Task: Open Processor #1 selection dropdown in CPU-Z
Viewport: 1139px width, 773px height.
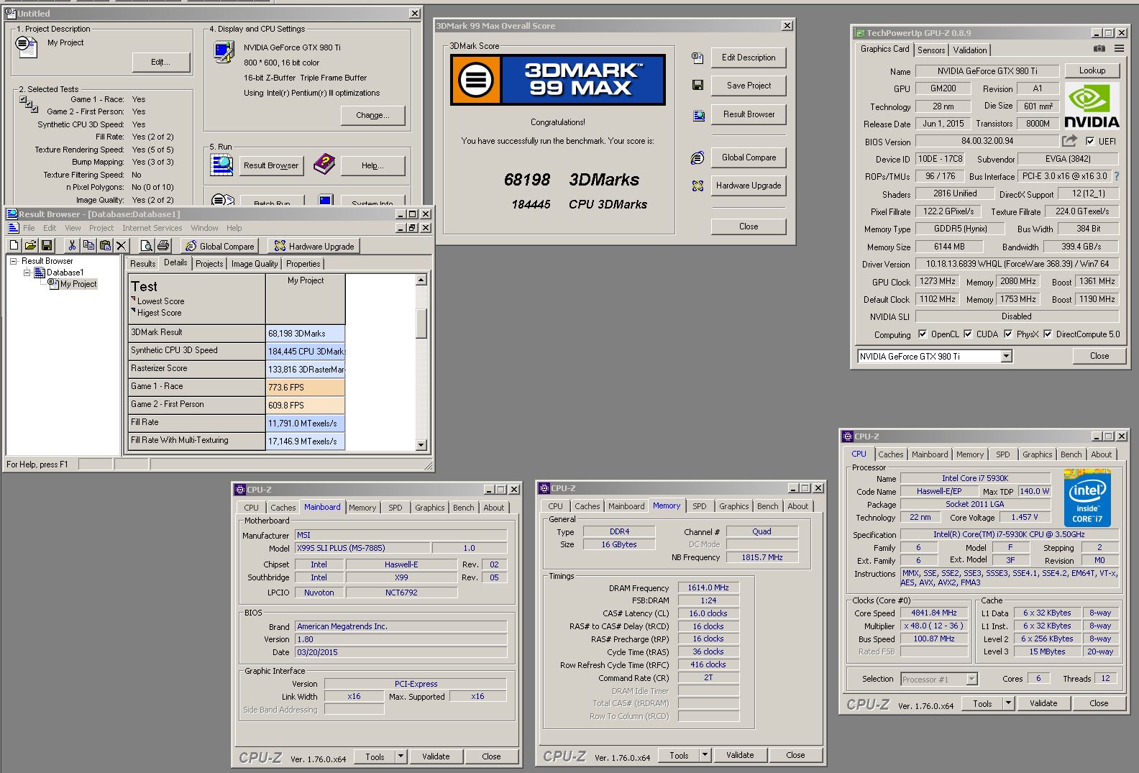Action: [x=972, y=679]
